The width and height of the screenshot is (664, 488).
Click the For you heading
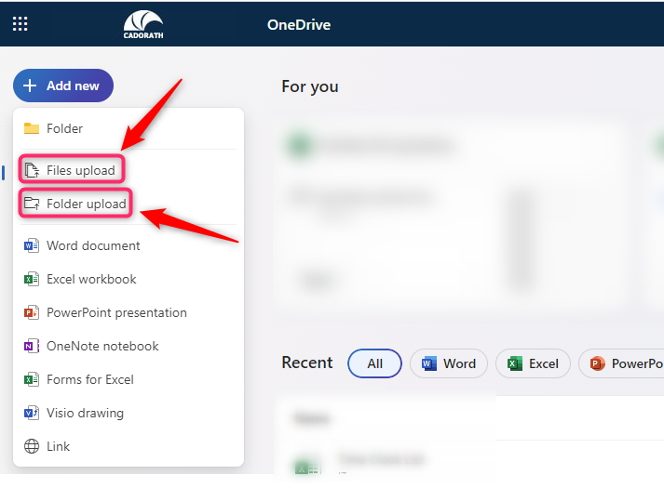[310, 87]
